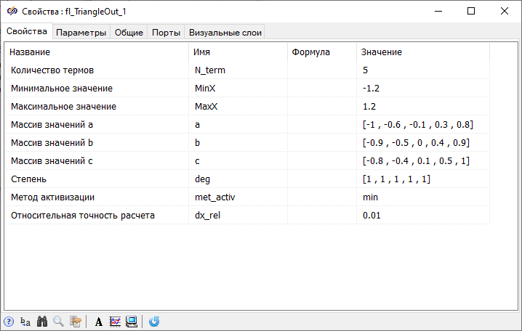Viewport: 522px width, 331px height.
Task: Click the bold letter A font icon
Action: tap(99, 322)
